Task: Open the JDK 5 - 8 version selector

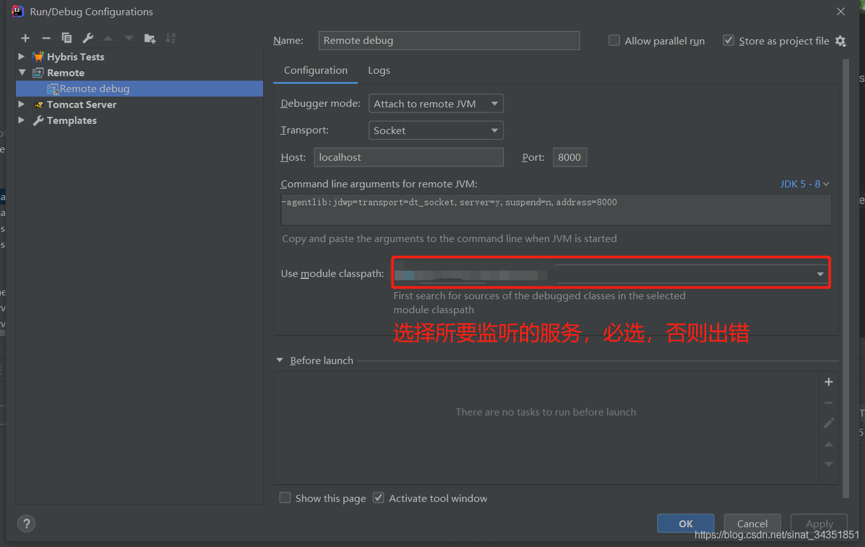Action: (x=805, y=184)
